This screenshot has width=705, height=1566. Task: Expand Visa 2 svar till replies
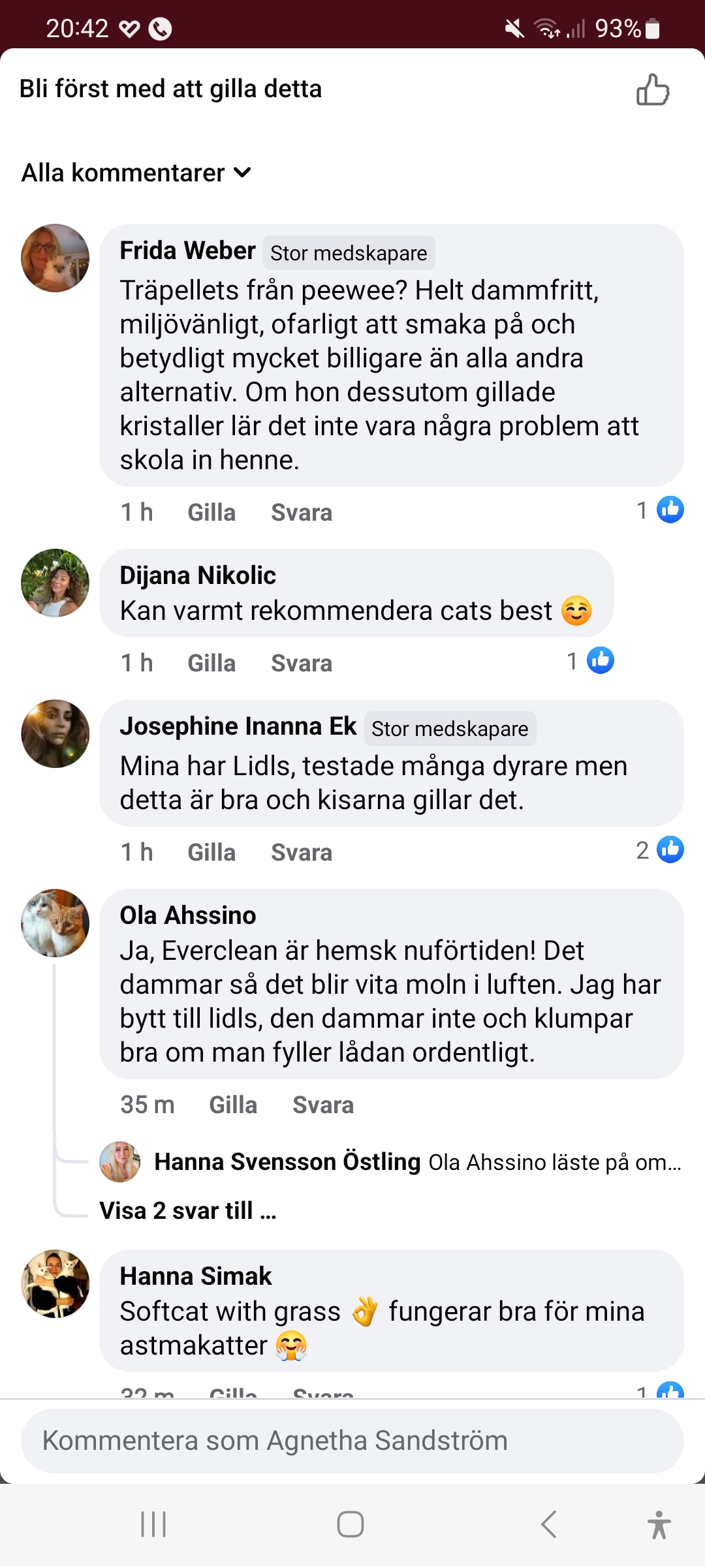click(x=188, y=1211)
